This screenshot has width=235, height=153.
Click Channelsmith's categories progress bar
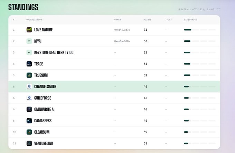click(200, 86)
